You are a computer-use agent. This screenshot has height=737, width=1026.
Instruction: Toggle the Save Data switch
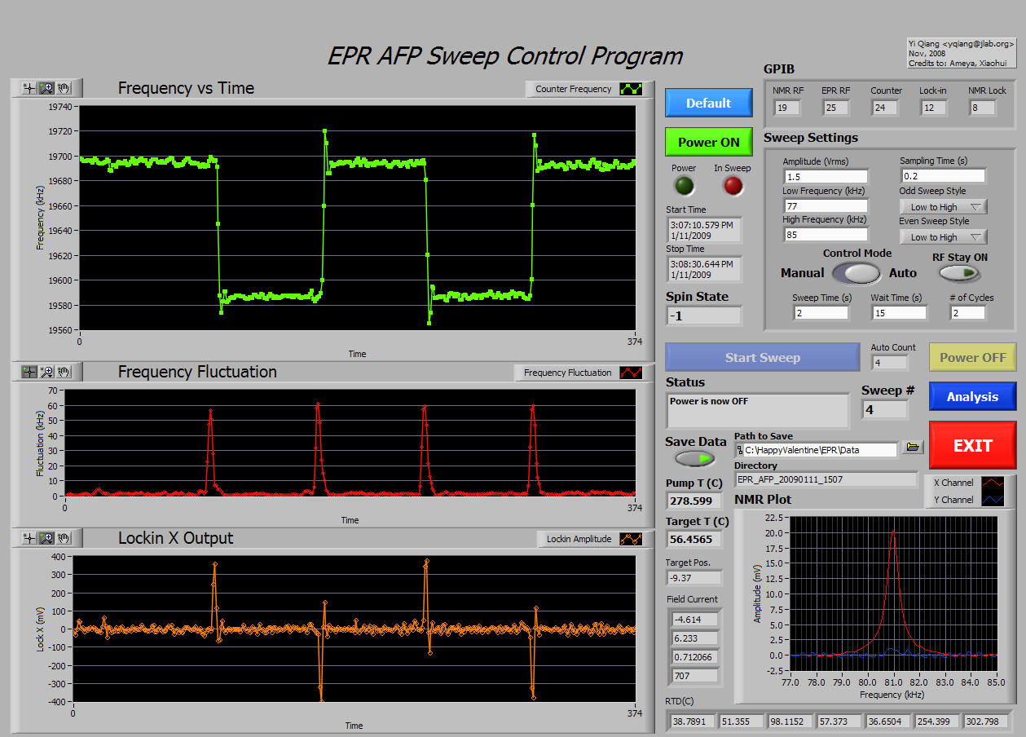[695, 458]
